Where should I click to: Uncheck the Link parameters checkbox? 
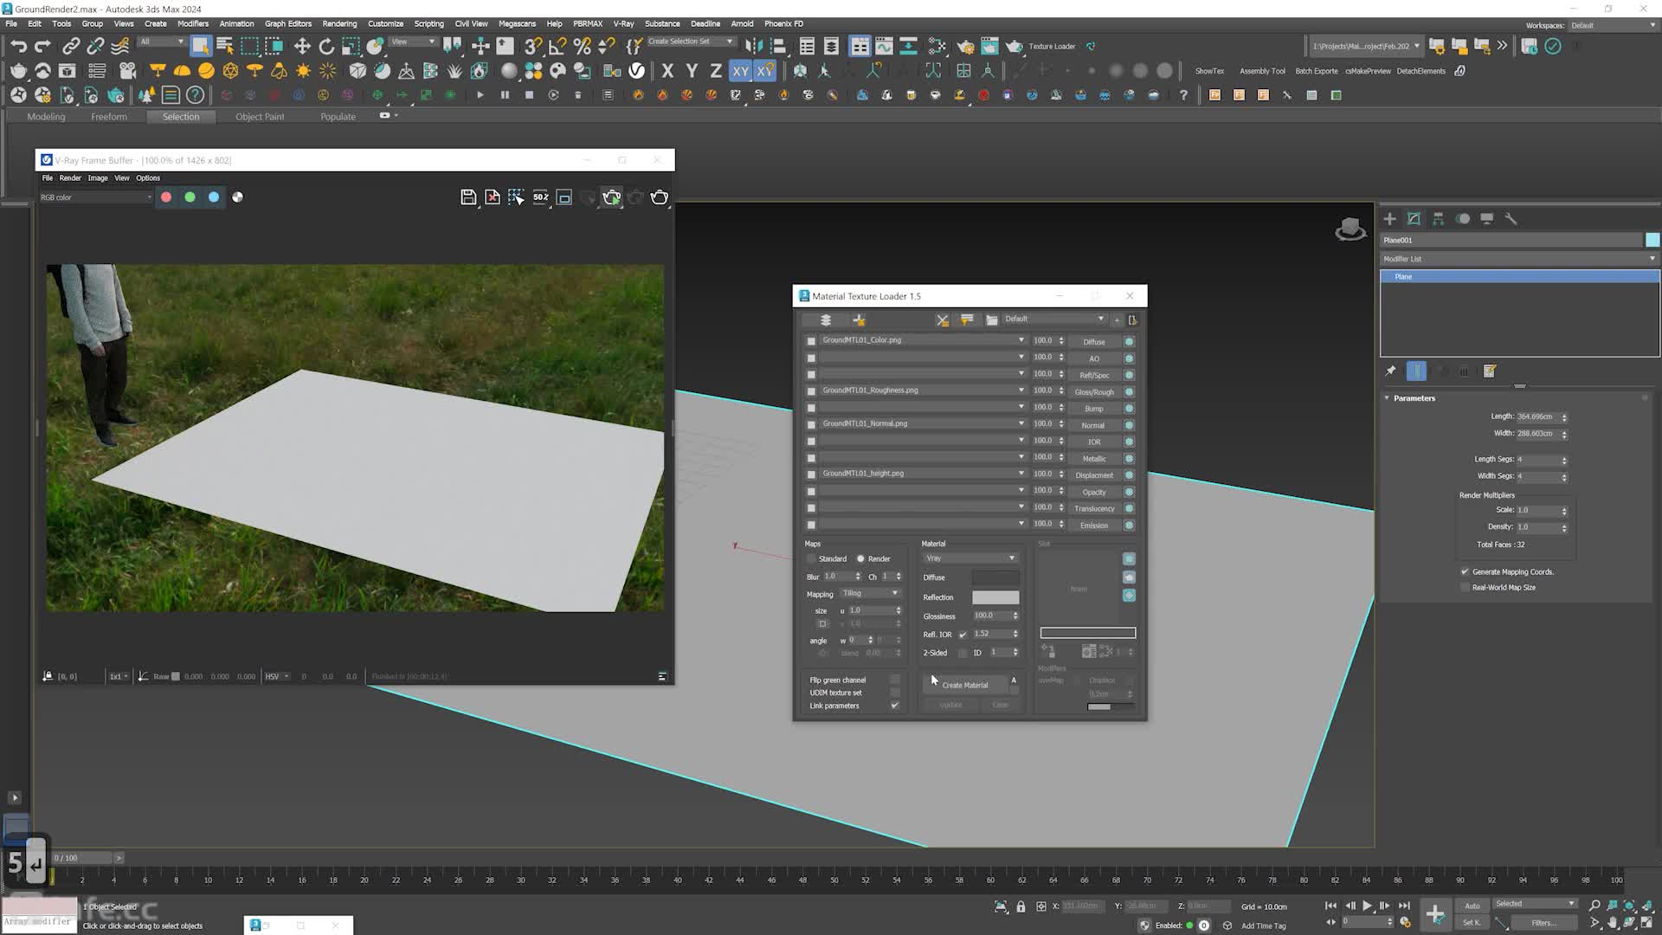(x=895, y=706)
